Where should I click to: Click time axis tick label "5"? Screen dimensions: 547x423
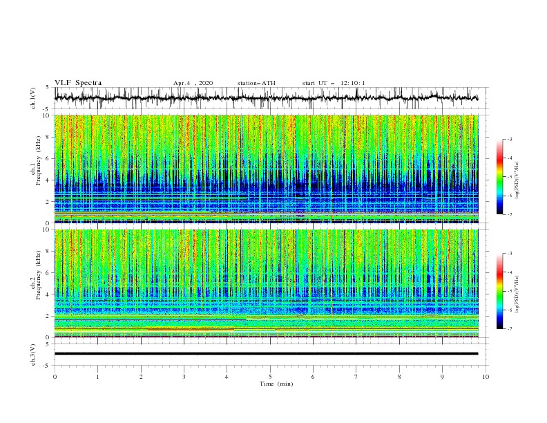tap(270, 377)
